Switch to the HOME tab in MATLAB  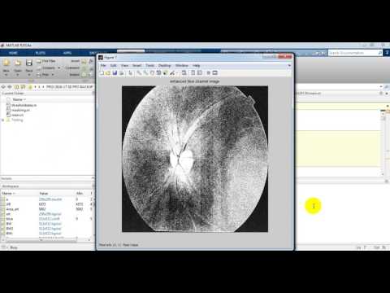(x=13, y=53)
